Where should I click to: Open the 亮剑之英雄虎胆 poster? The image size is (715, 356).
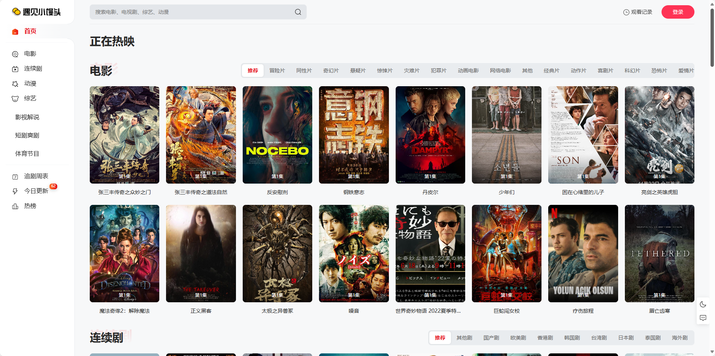click(660, 135)
